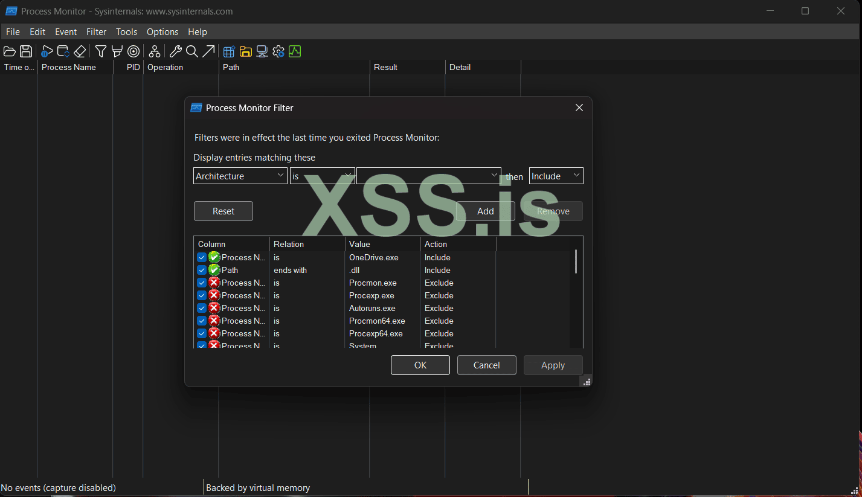
Task: Show the Process Tree icon
Action: tap(154, 51)
